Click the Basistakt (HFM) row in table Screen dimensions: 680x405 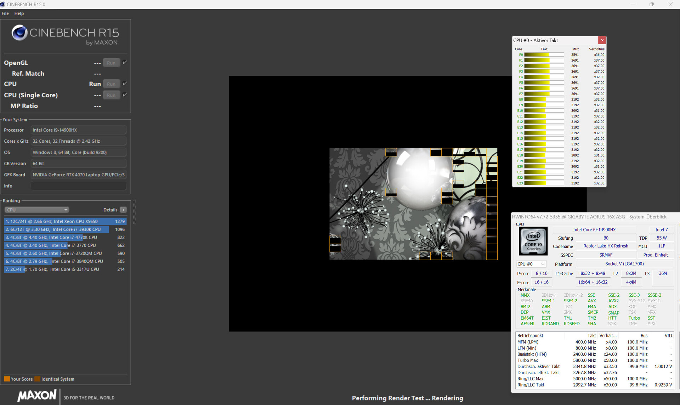pyautogui.click(x=594, y=354)
